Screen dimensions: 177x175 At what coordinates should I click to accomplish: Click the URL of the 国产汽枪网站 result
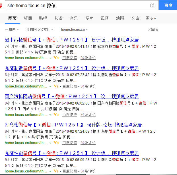click(26, 115)
